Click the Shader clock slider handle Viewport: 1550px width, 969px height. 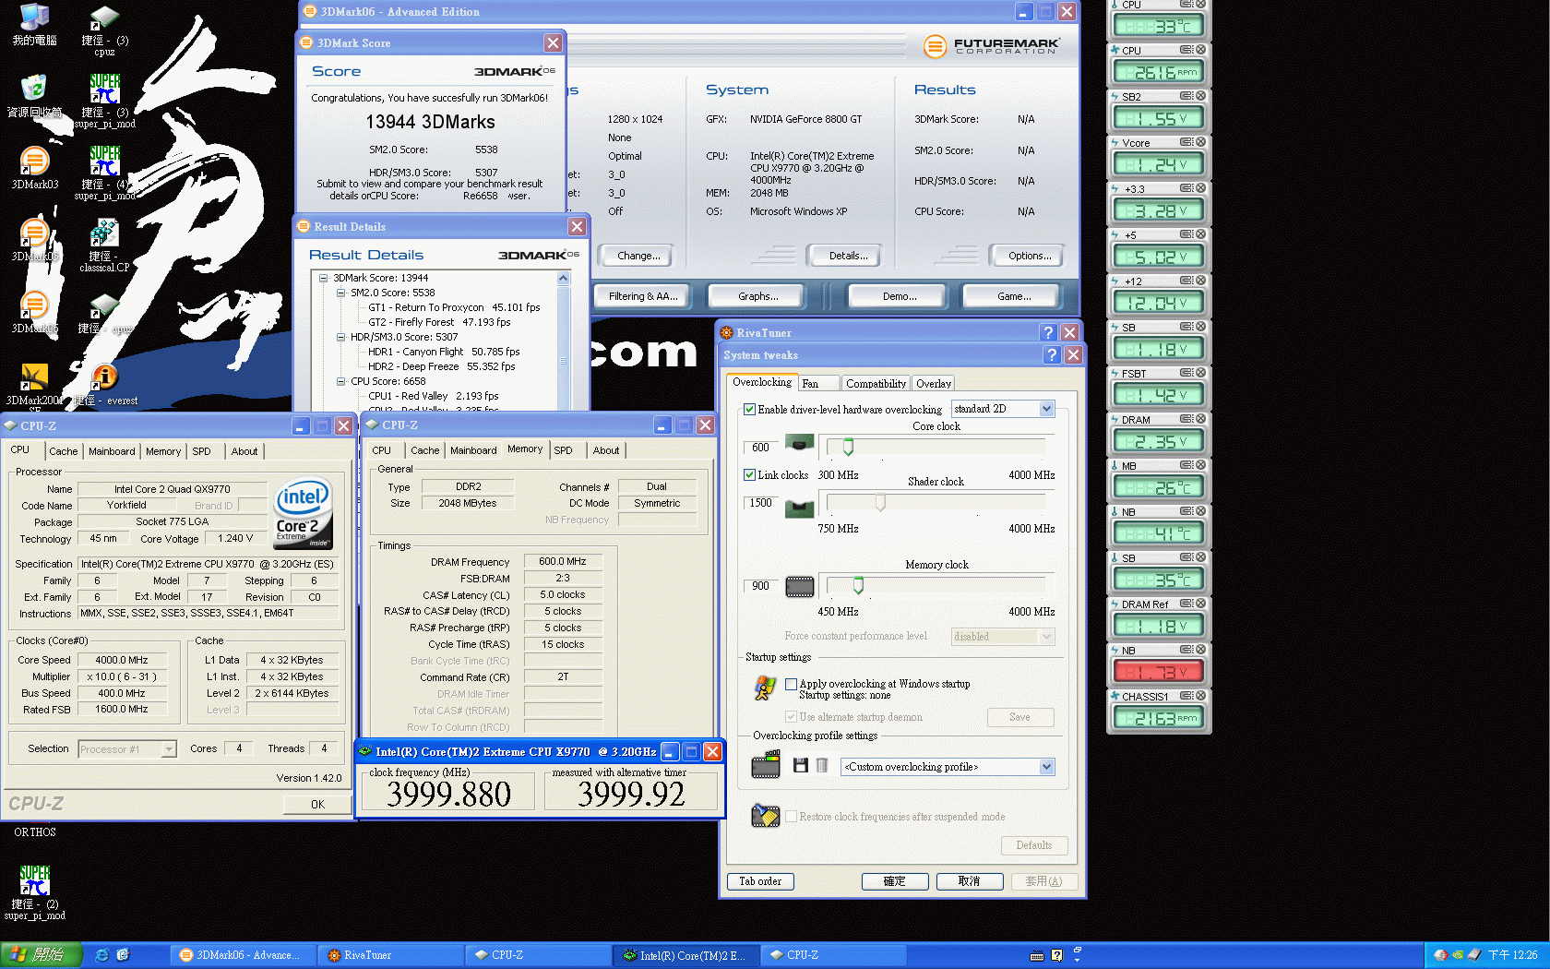pos(880,501)
